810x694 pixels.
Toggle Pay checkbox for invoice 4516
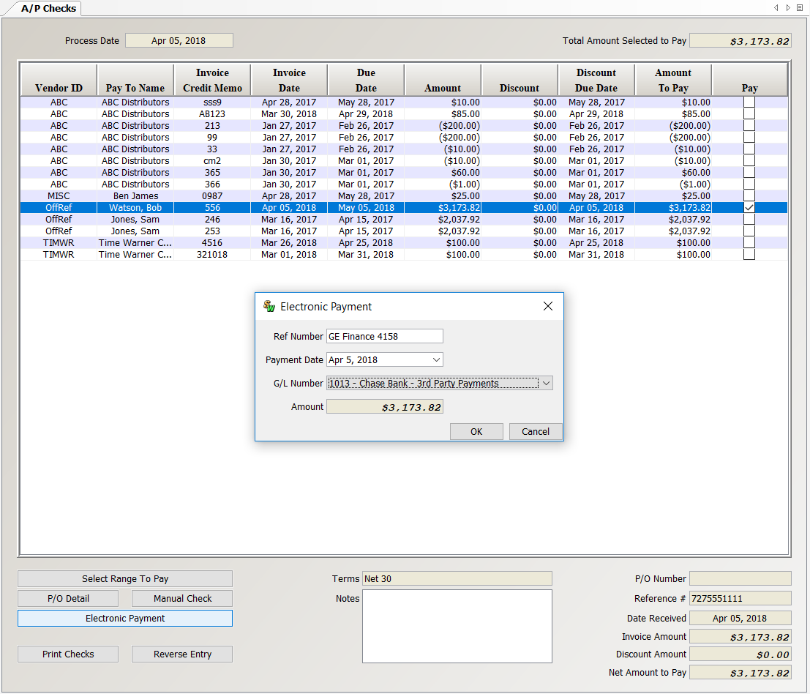(749, 243)
